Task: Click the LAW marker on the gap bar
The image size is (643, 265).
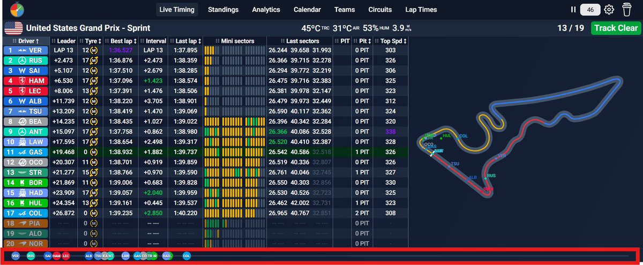Action: click(x=125, y=256)
